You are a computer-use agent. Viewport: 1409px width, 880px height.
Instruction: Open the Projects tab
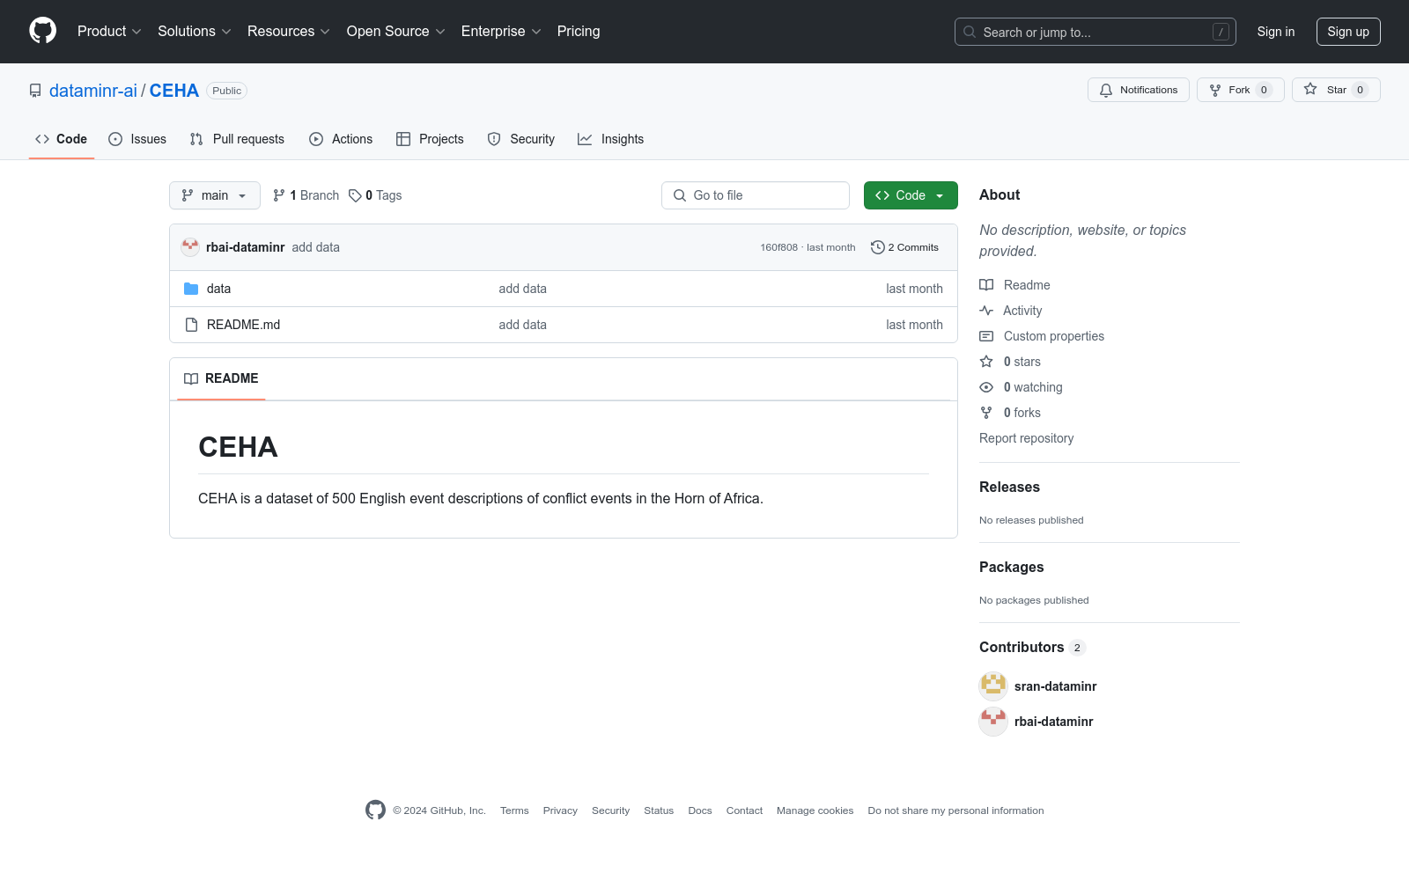pyautogui.click(x=430, y=139)
